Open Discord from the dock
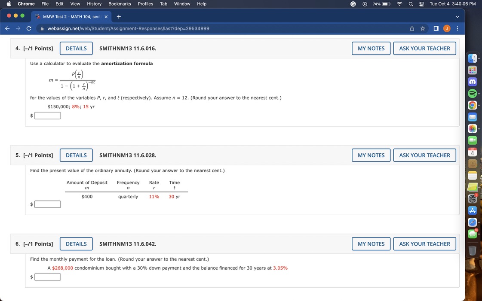Image resolution: width=482 pixels, height=301 pixels. [x=473, y=82]
